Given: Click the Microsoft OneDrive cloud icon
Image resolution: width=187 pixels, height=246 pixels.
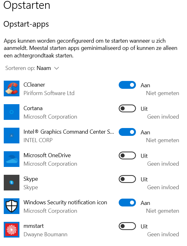Looking at the screenshot, I should 12,159.
